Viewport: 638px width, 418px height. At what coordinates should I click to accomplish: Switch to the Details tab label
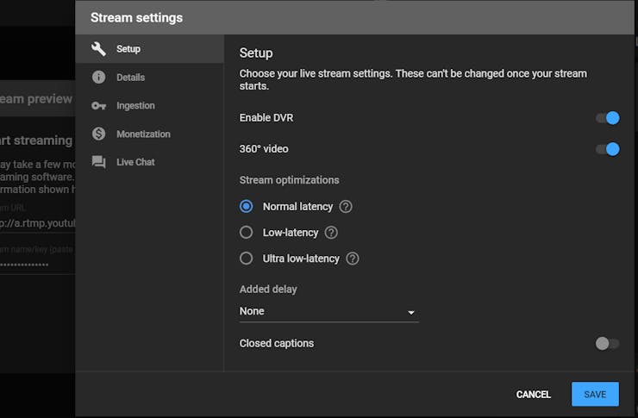[x=131, y=78]
